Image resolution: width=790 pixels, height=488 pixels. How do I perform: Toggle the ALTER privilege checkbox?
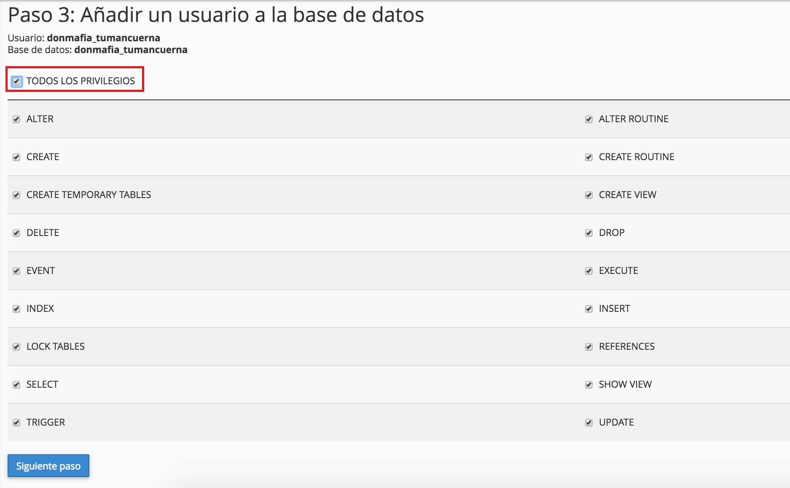coord(16,119)
